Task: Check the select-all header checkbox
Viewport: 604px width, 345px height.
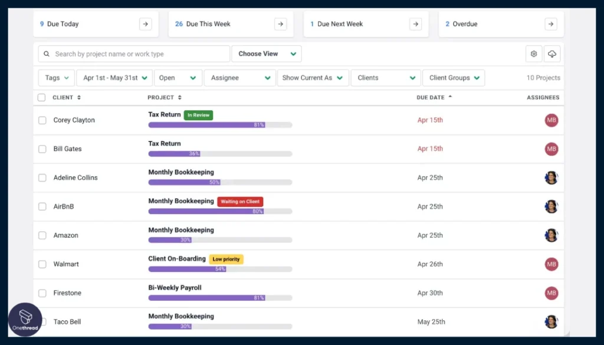Action: [x=42, y=97]
